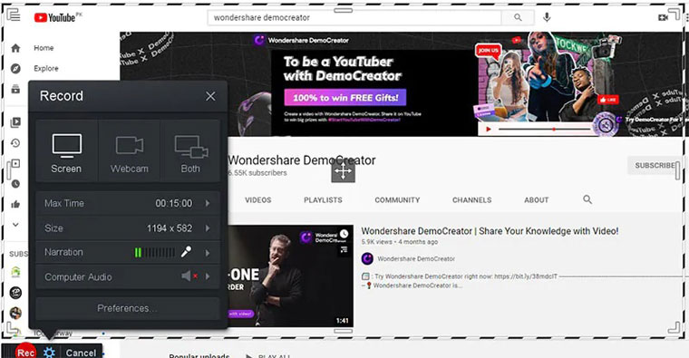
Task: Click the YouTube create video camera icon
Action: pos(663,17)
